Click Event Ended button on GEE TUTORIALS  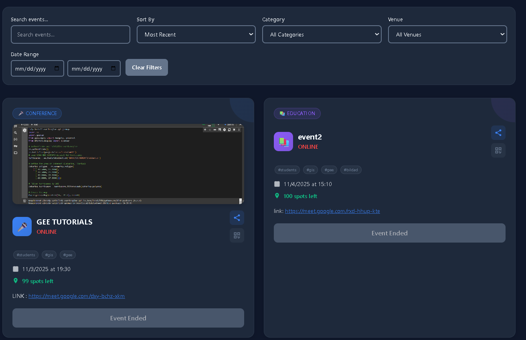(x=128, y=318)
